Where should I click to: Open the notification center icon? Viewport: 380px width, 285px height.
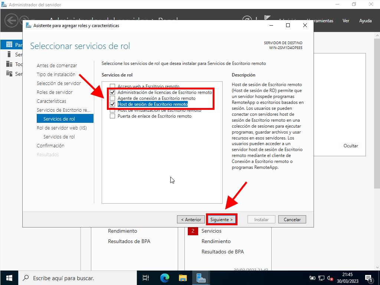pos(368,278)
